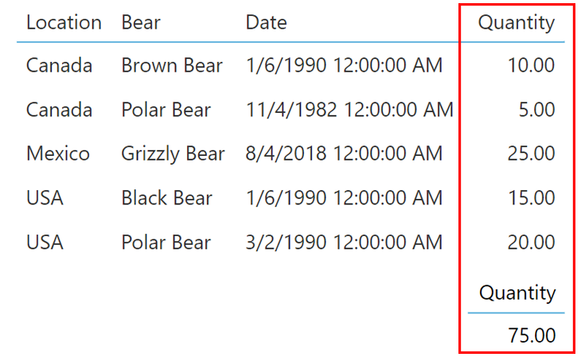Select the 5.00 quantity value
Screen dimensions: 581x357
click(x=536, y=110)
